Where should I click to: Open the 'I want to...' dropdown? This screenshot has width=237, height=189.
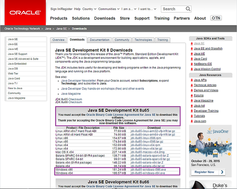[x=147, y=9]
